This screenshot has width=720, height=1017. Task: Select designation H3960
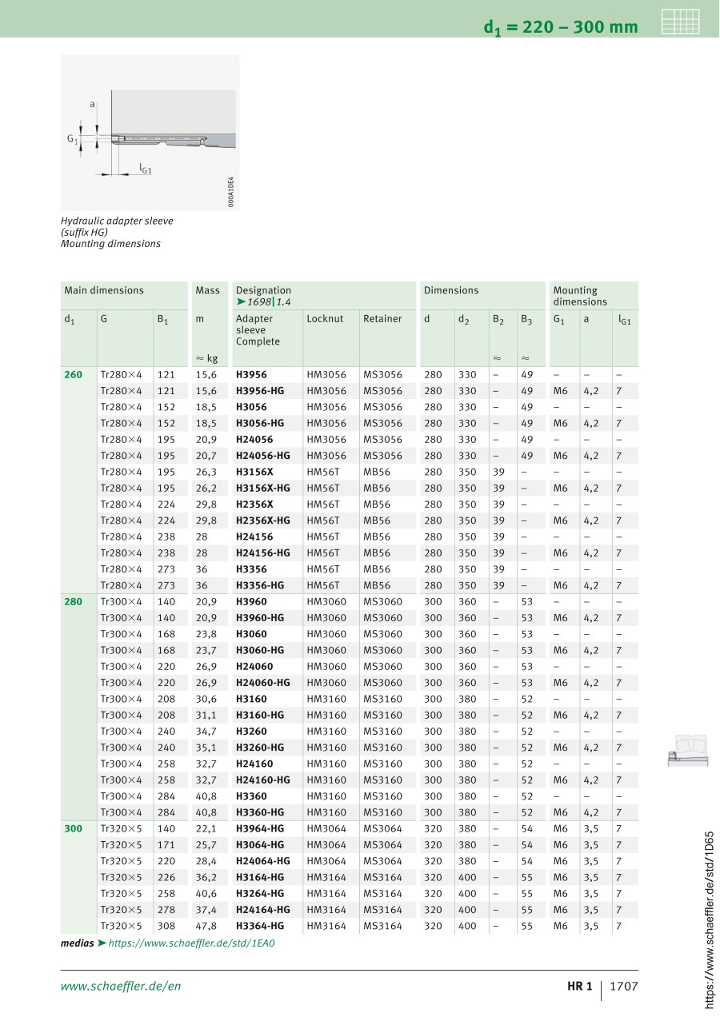[x=252, y=601]
